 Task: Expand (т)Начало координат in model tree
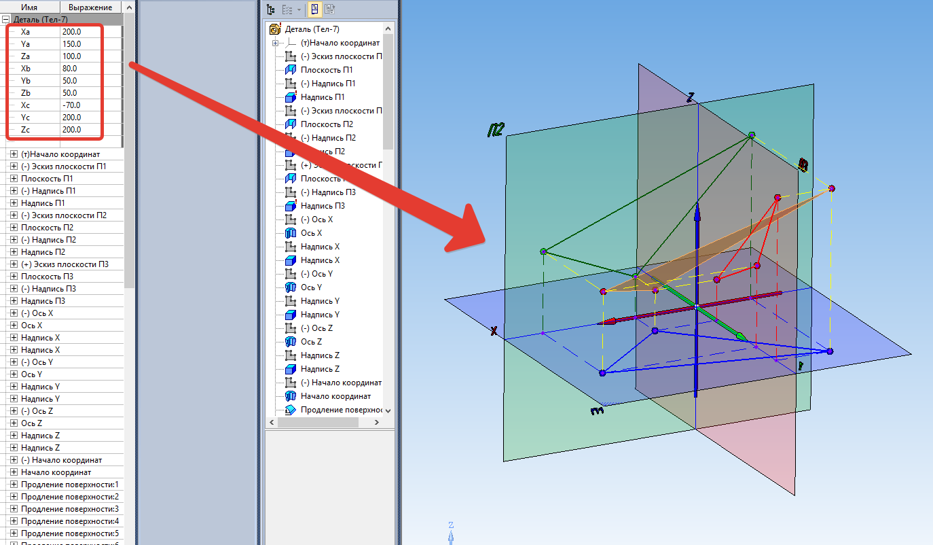[276, 43]
